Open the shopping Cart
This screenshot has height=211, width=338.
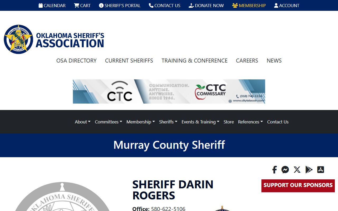click(82, 6)
